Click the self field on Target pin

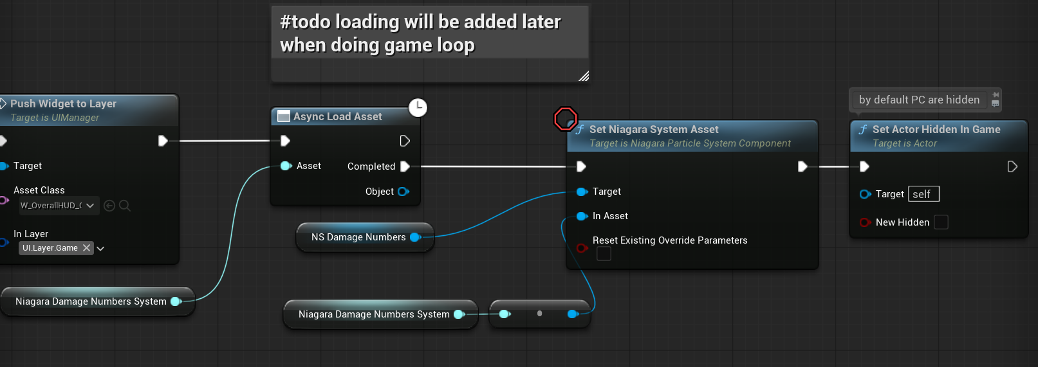923,194
